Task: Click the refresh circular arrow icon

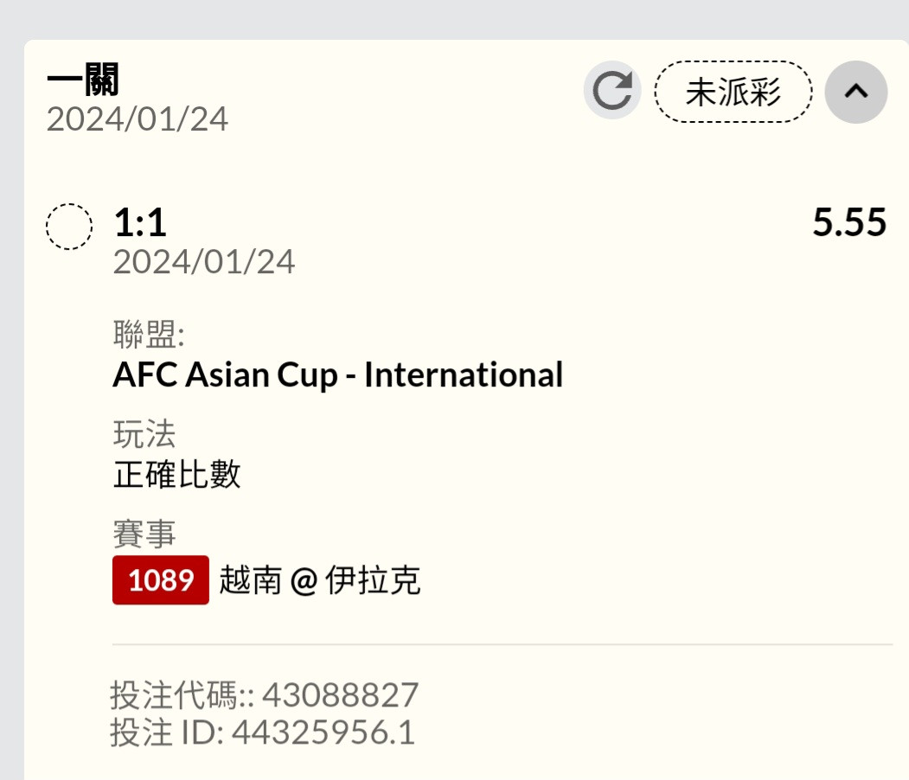Action: (x=612, y=91)
